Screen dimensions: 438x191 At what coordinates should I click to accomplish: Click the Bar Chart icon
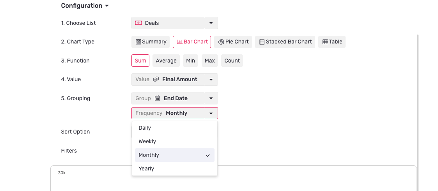tap(180, 42)
